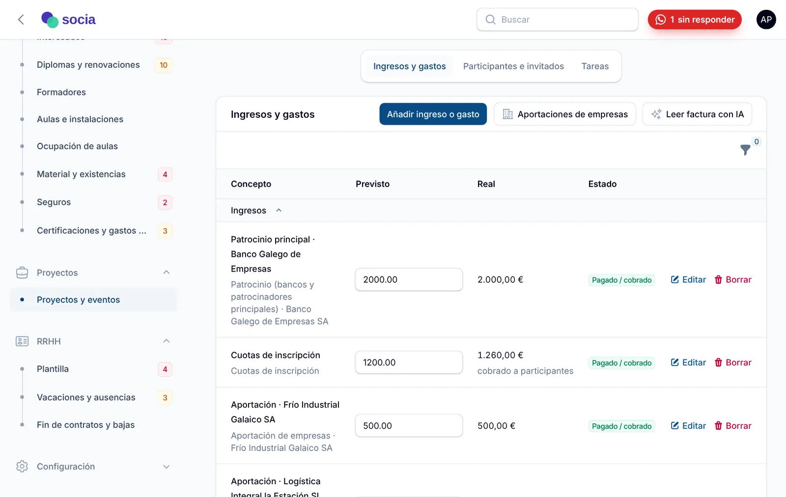Click edit icon for Patrocinio principal row
The height and width of the screenshot is (497, 786).
675,279
